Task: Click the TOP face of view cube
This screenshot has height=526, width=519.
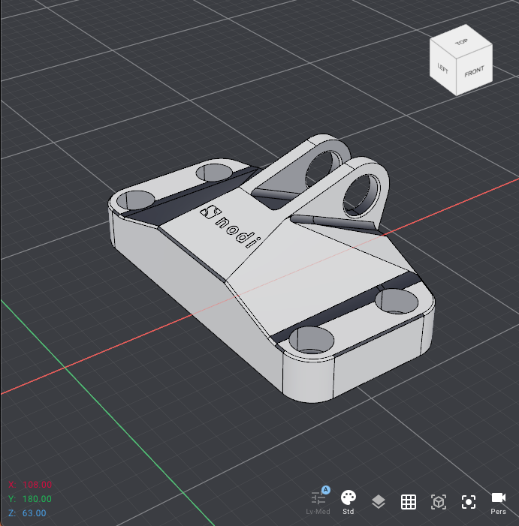Action: pos(461,41)
